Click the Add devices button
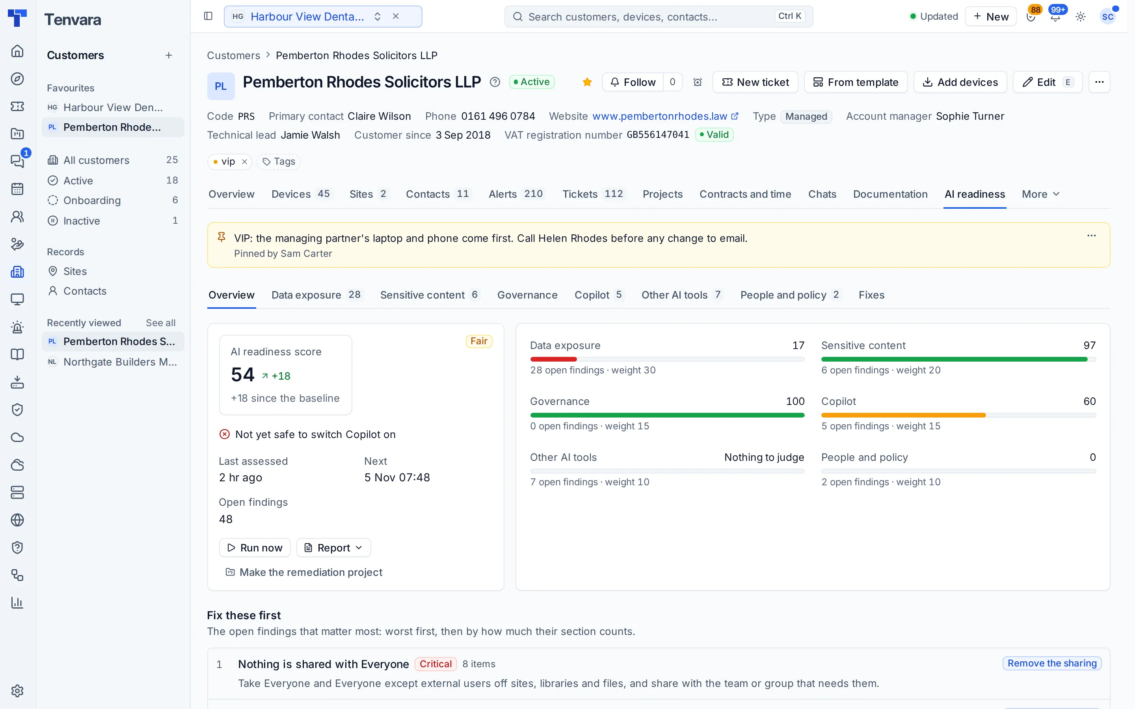The height and width of the screenshot is (709, 1135). (x=960, y=82)
